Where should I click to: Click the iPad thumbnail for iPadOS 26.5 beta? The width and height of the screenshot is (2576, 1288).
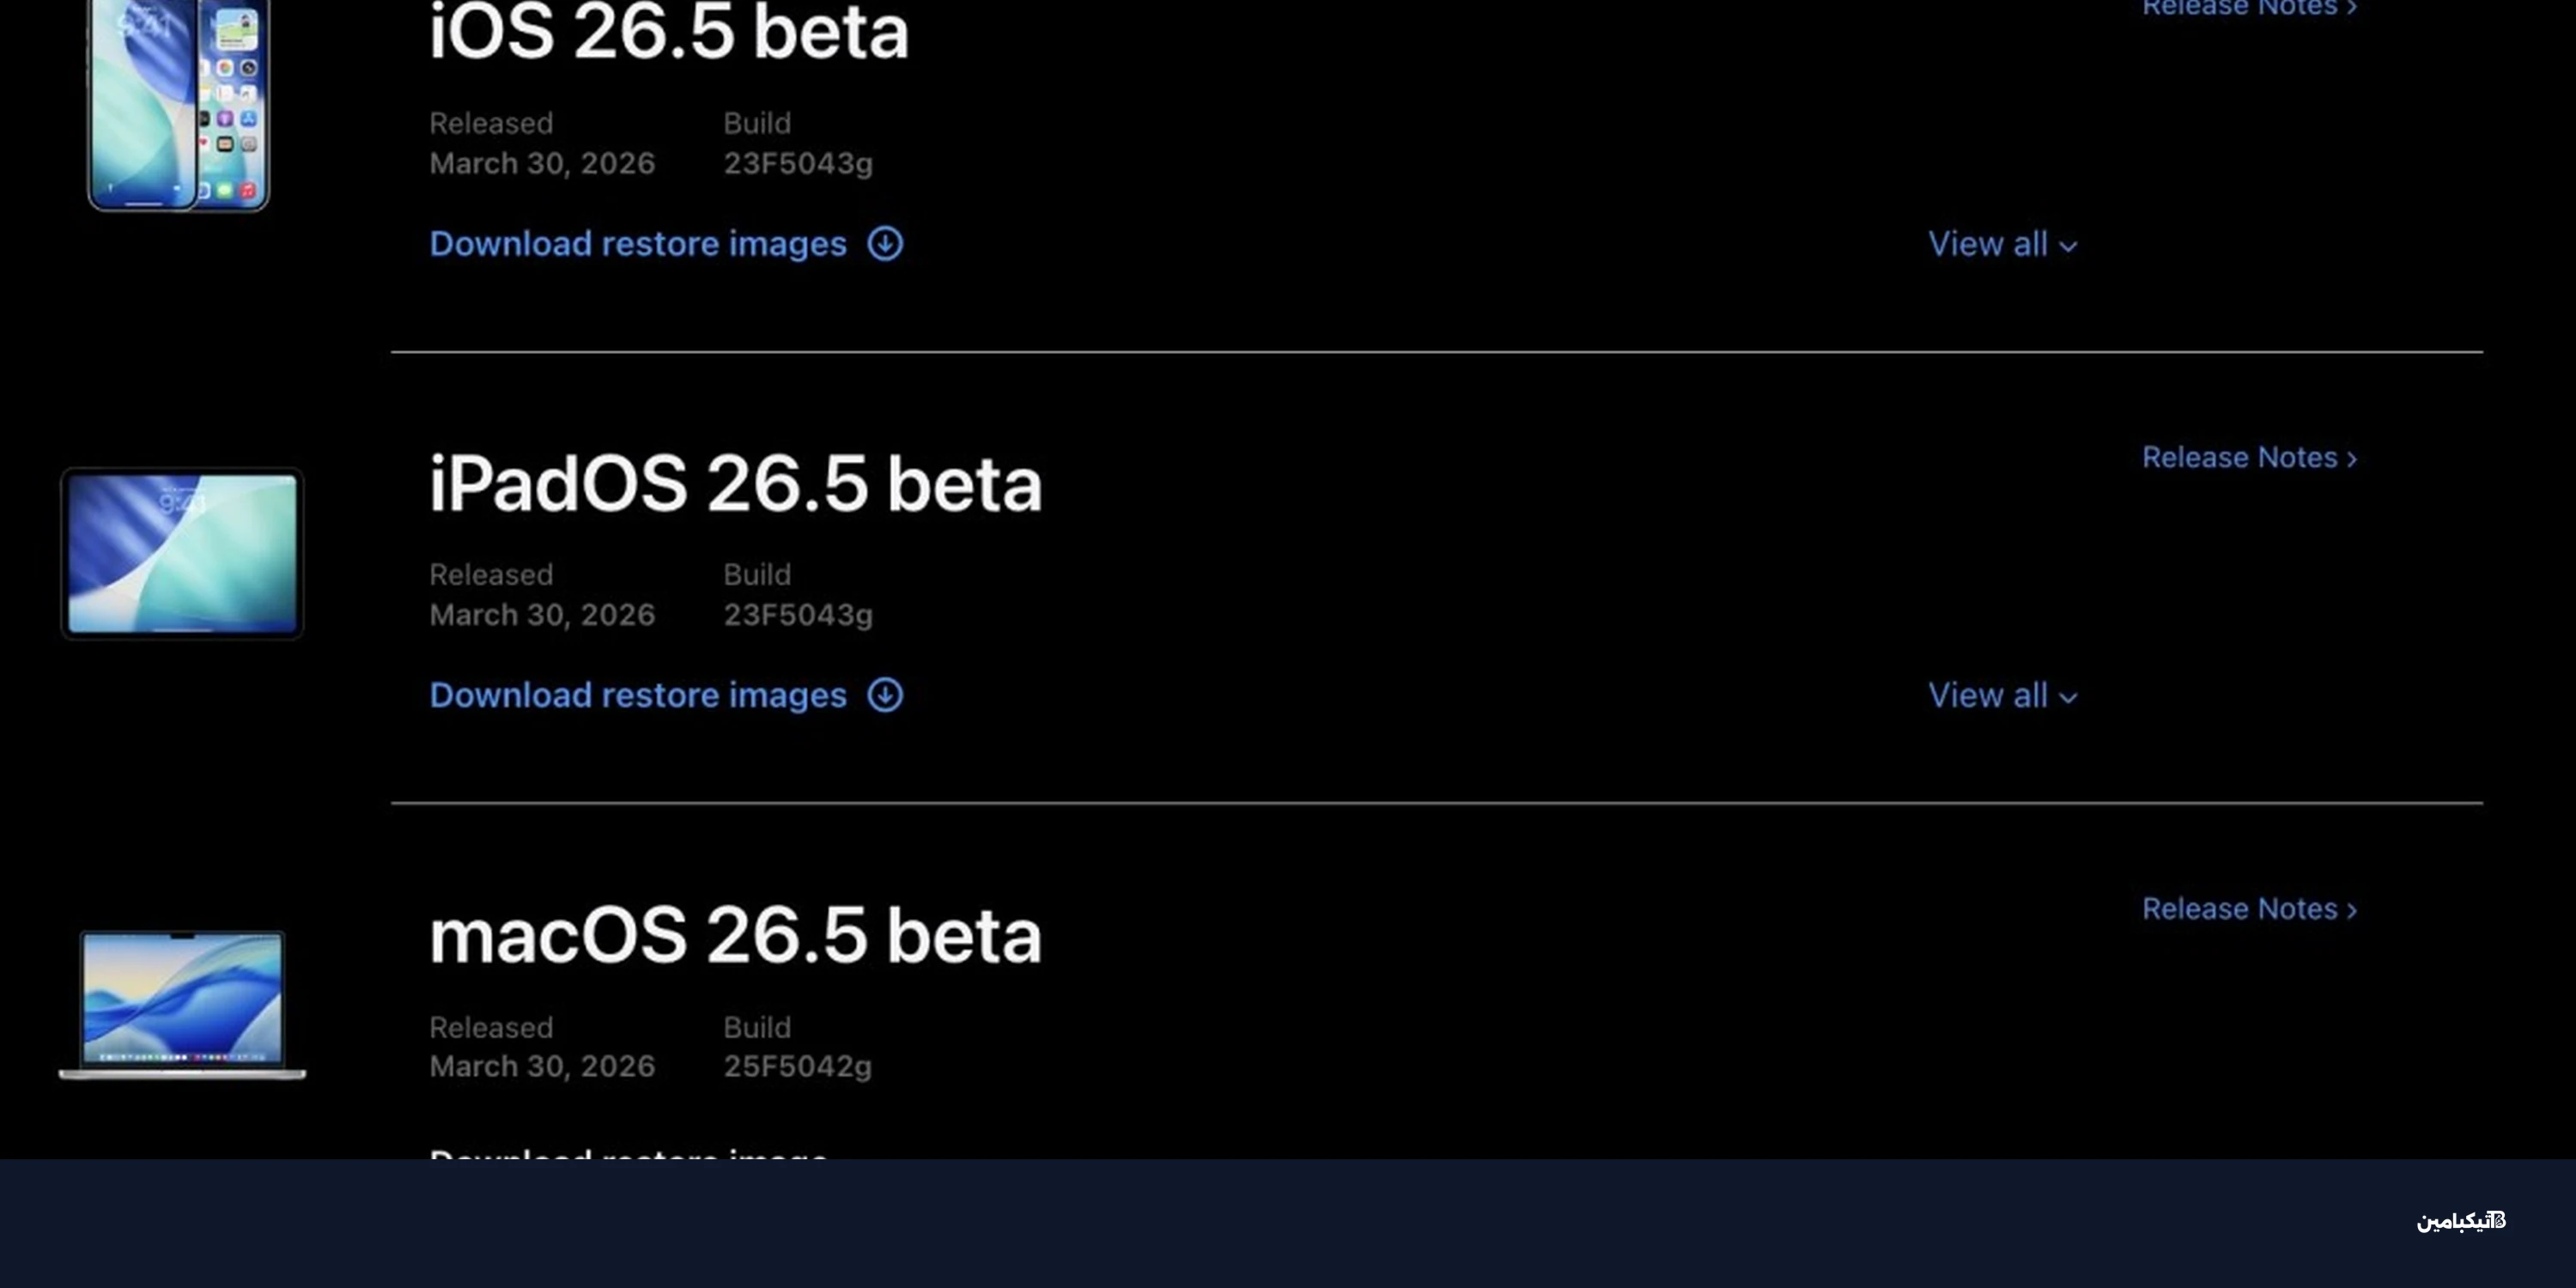point(182,553)
